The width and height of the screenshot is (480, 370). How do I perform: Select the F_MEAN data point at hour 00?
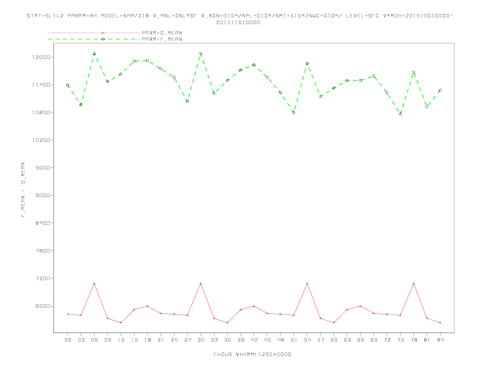(x=68, y=85)
